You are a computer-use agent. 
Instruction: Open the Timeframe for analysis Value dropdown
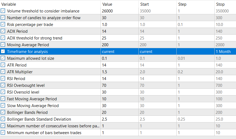(x=119, y=52)
